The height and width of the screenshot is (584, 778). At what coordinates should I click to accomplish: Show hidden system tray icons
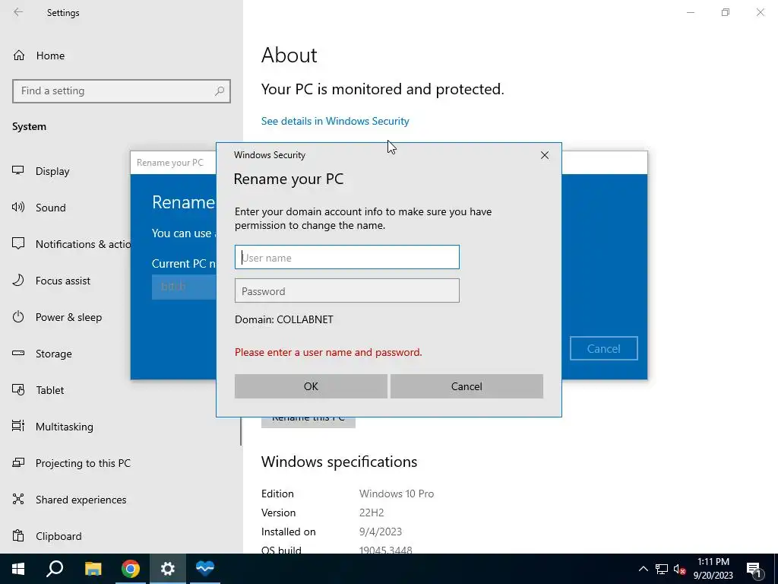tap(643, 569)
